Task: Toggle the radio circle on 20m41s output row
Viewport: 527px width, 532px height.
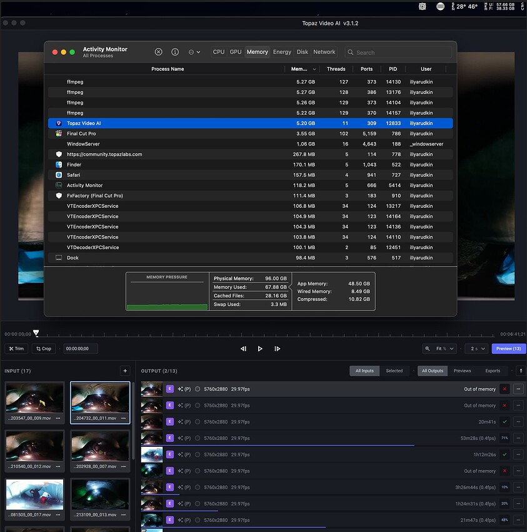Action: point(198,422)
